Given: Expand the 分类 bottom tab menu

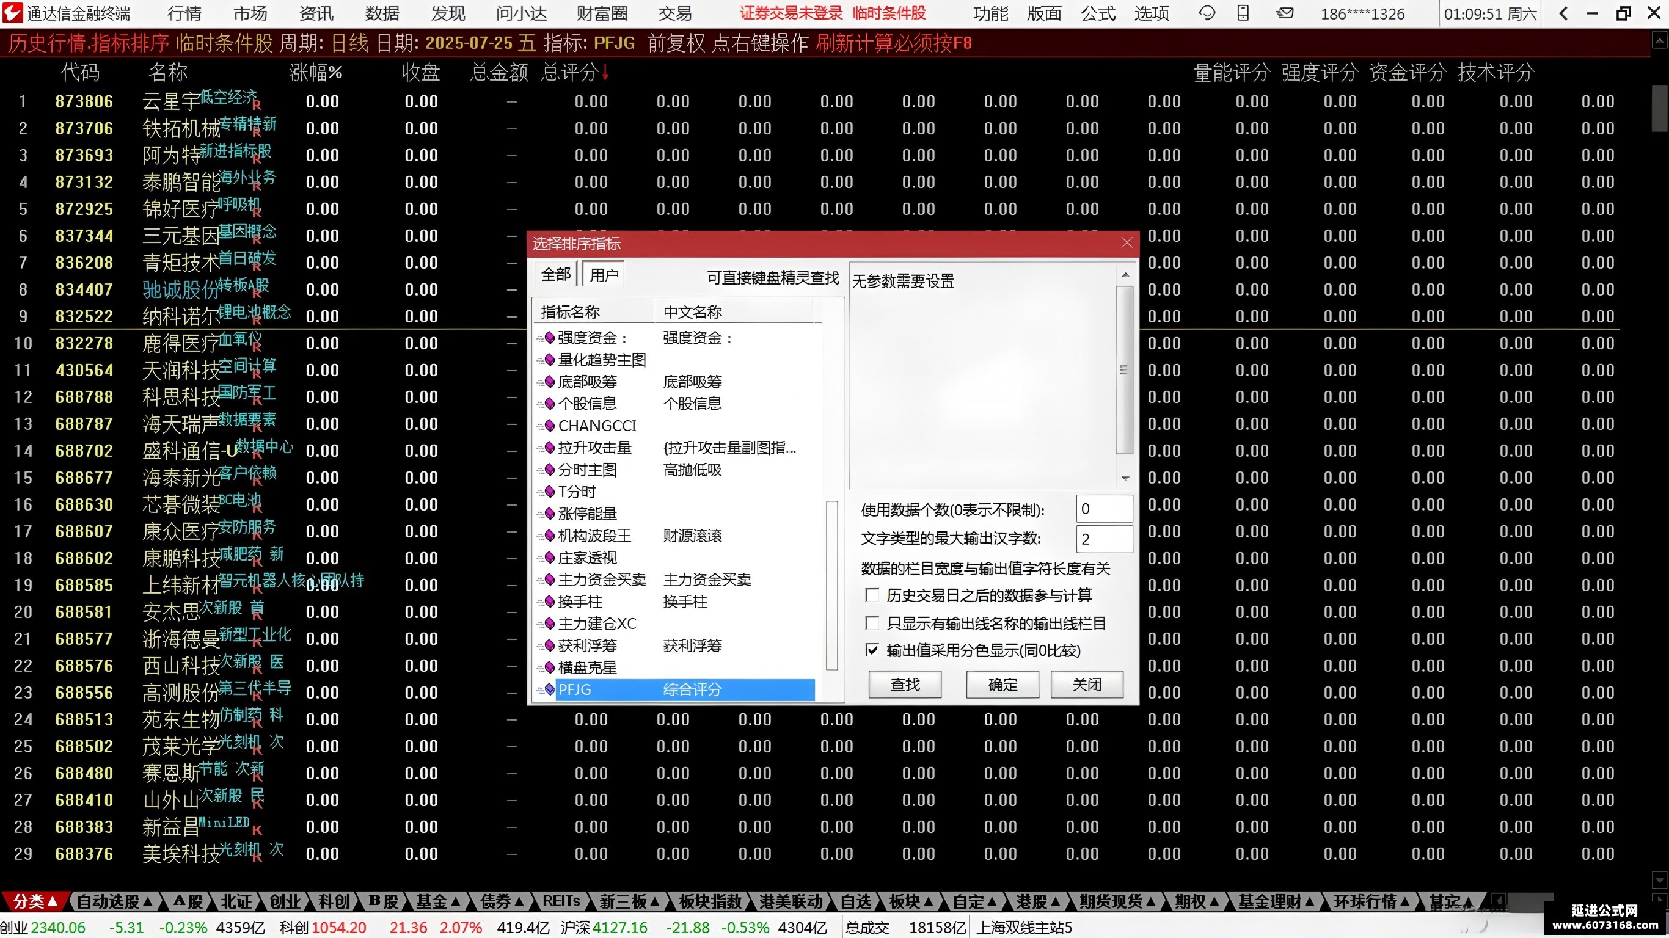Looking at the screenshot, I should (34, 901).
